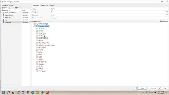The width and height of the screenshot is (169, 95).
Task: Open the Password dropdown arrow
Action: tap(167, 15)
